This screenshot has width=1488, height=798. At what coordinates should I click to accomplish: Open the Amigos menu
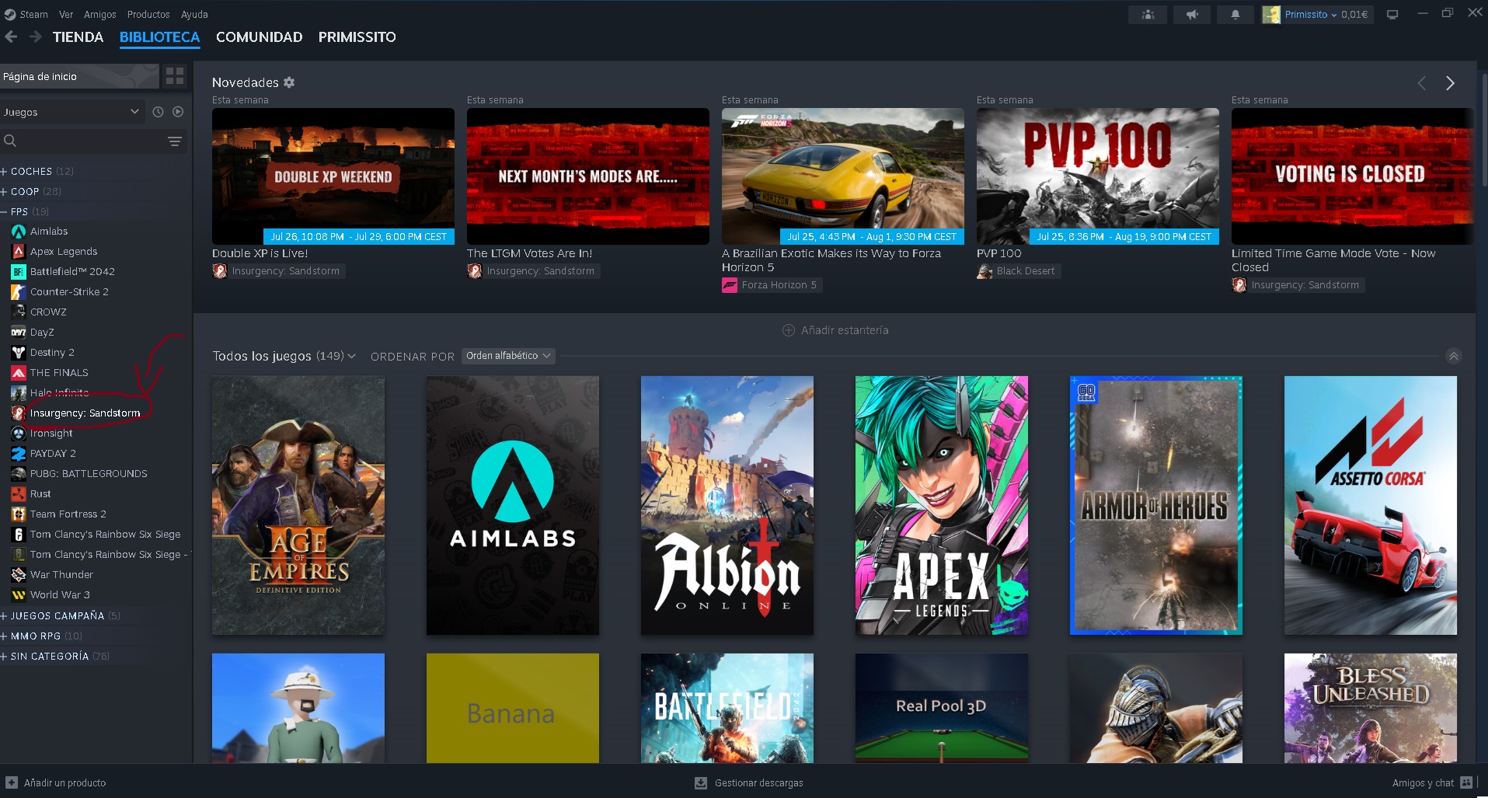click(100, 14)
